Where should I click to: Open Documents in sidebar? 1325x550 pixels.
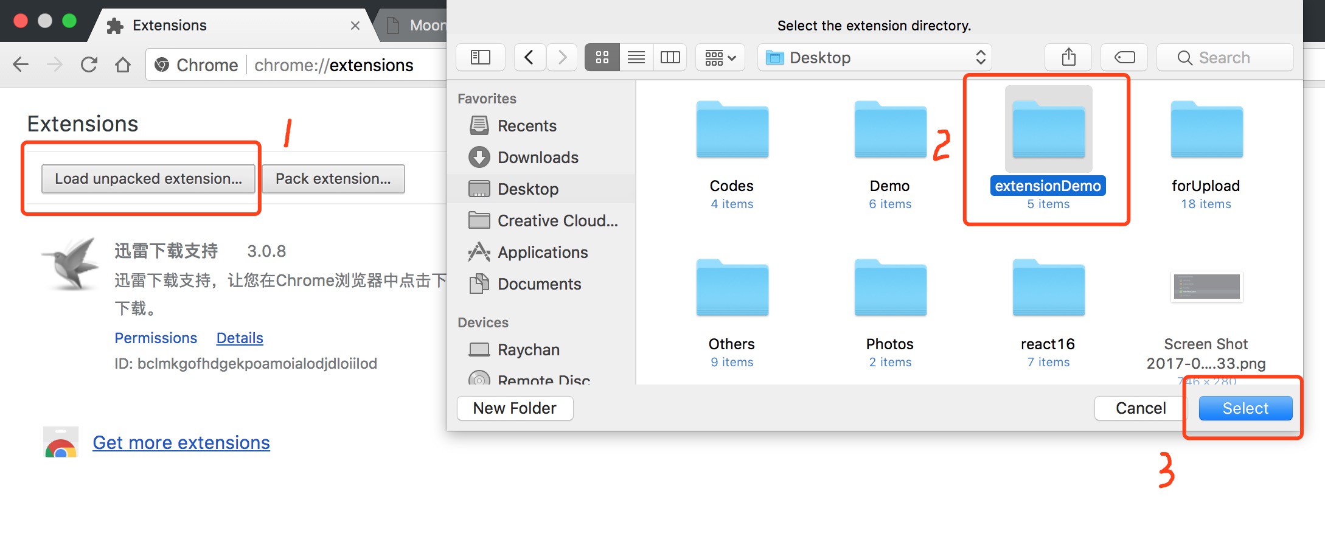[541, 284]
